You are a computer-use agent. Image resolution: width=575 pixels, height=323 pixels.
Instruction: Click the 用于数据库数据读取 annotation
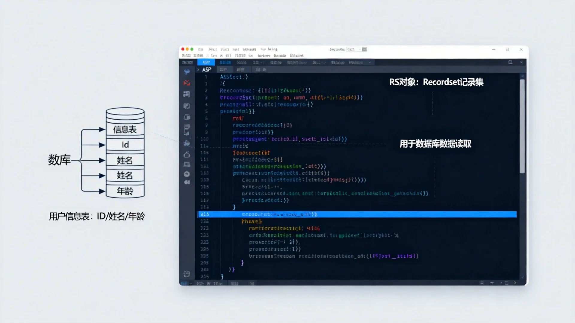(x=435, y=144)
